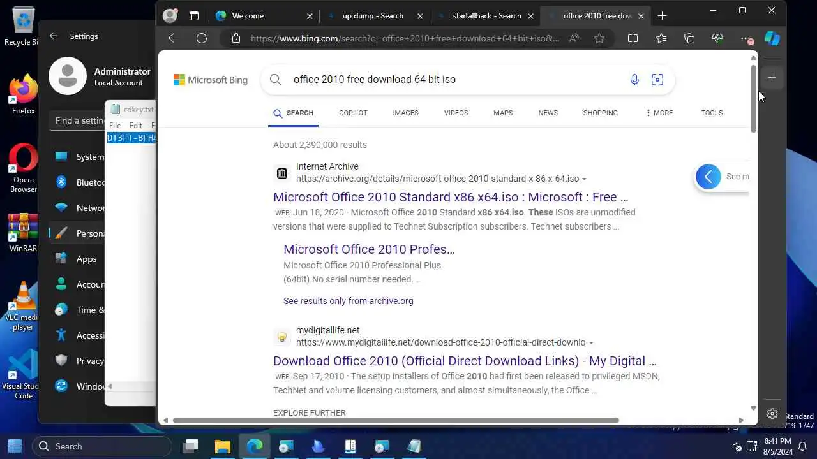Select the COPILOT search category
The image size is (817, 459).
(x=353, y=113)
